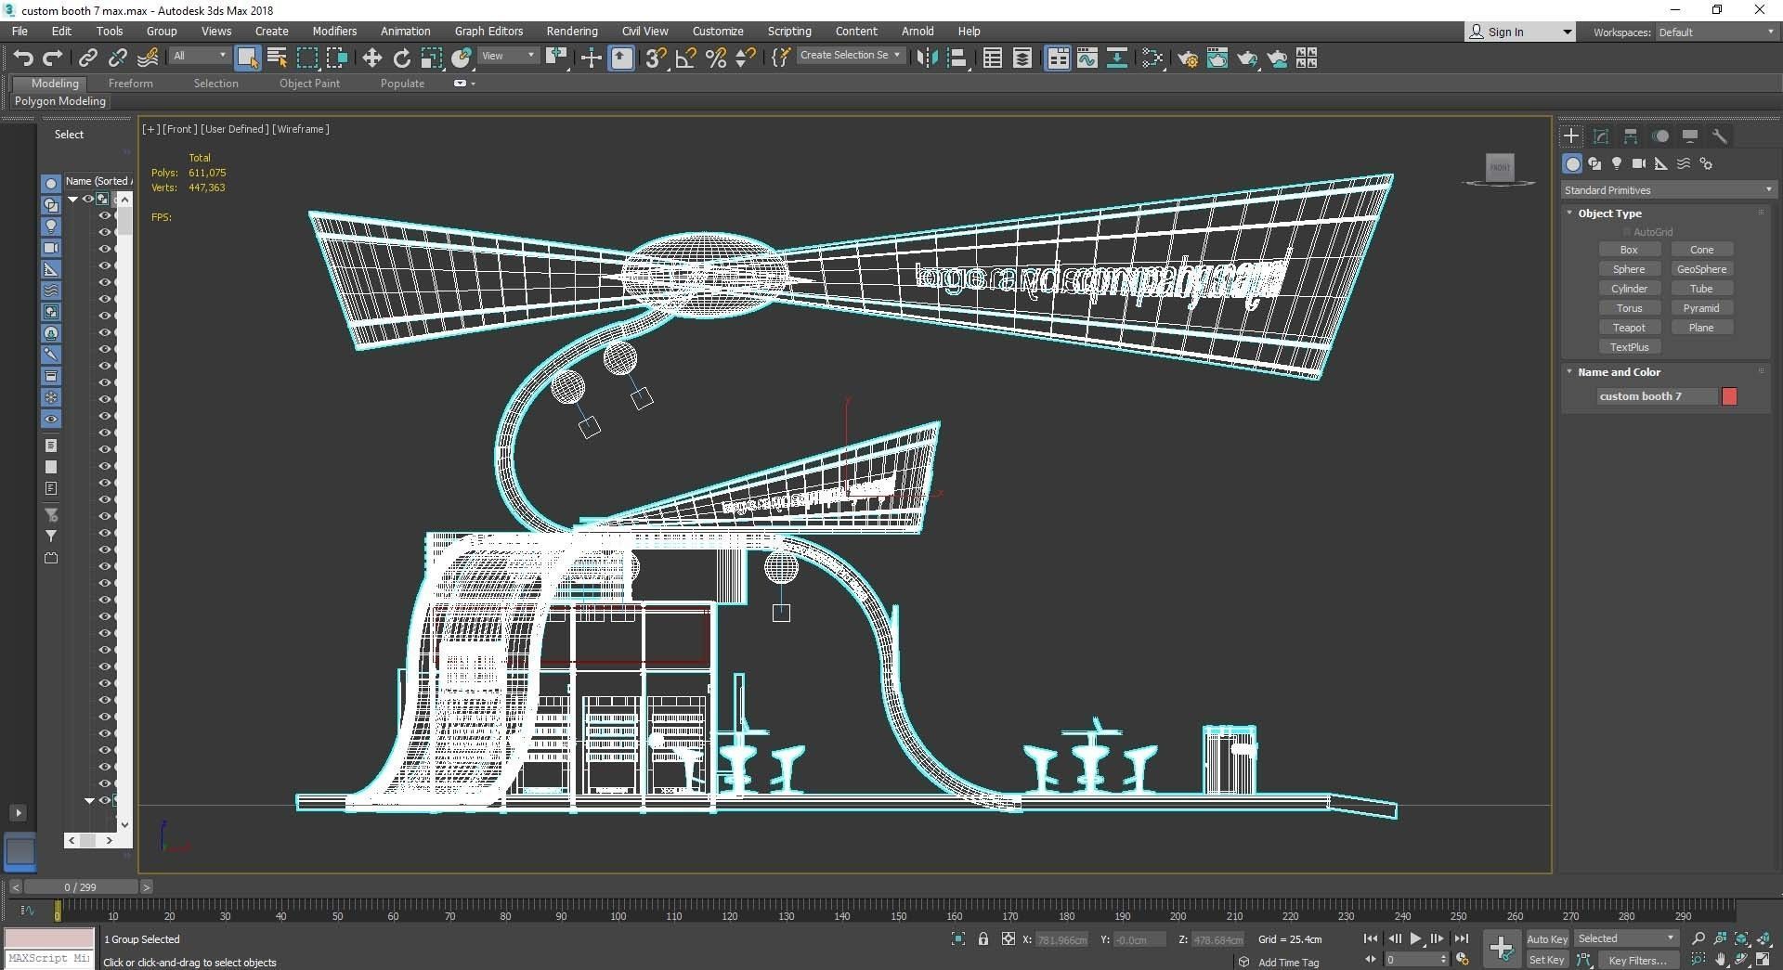Screen dimensions: 1783x970
Task: Switch to the Object Paint ribbon tab
Action: [309, 84]
